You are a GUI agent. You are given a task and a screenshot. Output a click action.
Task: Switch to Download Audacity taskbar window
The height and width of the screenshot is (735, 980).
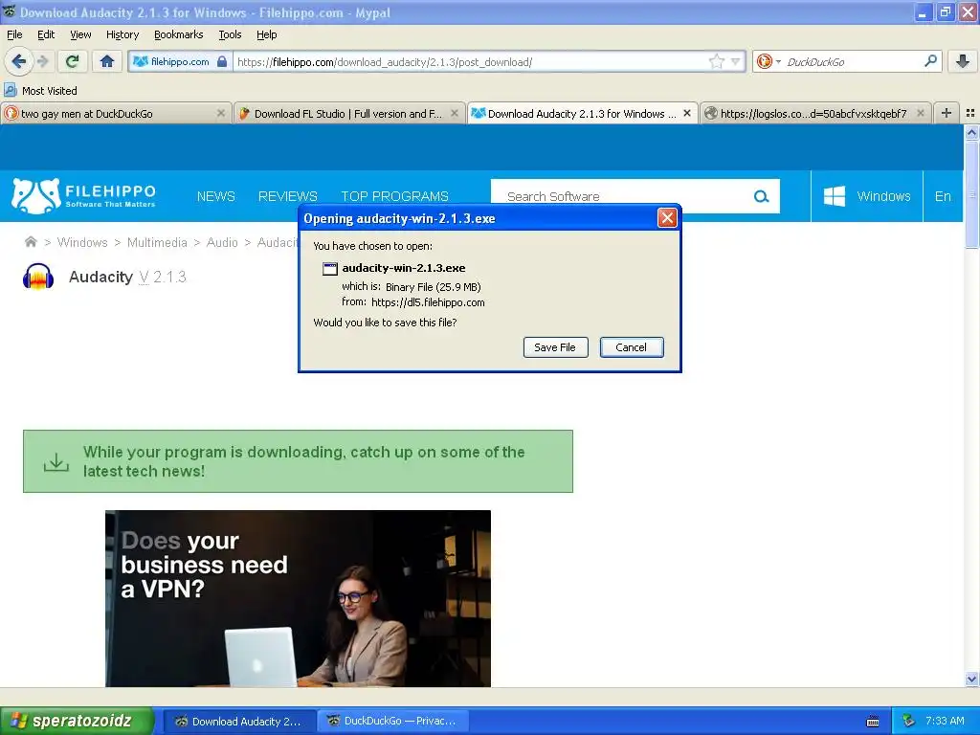[x=239, y=722]
